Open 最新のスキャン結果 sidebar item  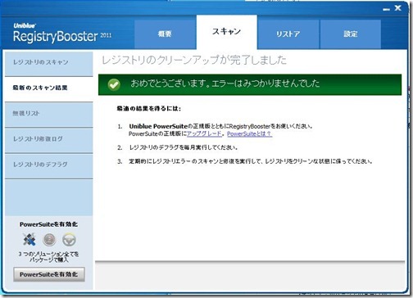click(49, 89)
